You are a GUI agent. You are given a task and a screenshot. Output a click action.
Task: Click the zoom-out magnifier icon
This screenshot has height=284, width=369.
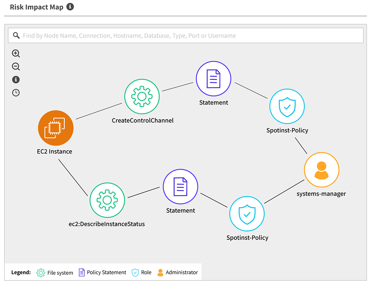[16, 67]
